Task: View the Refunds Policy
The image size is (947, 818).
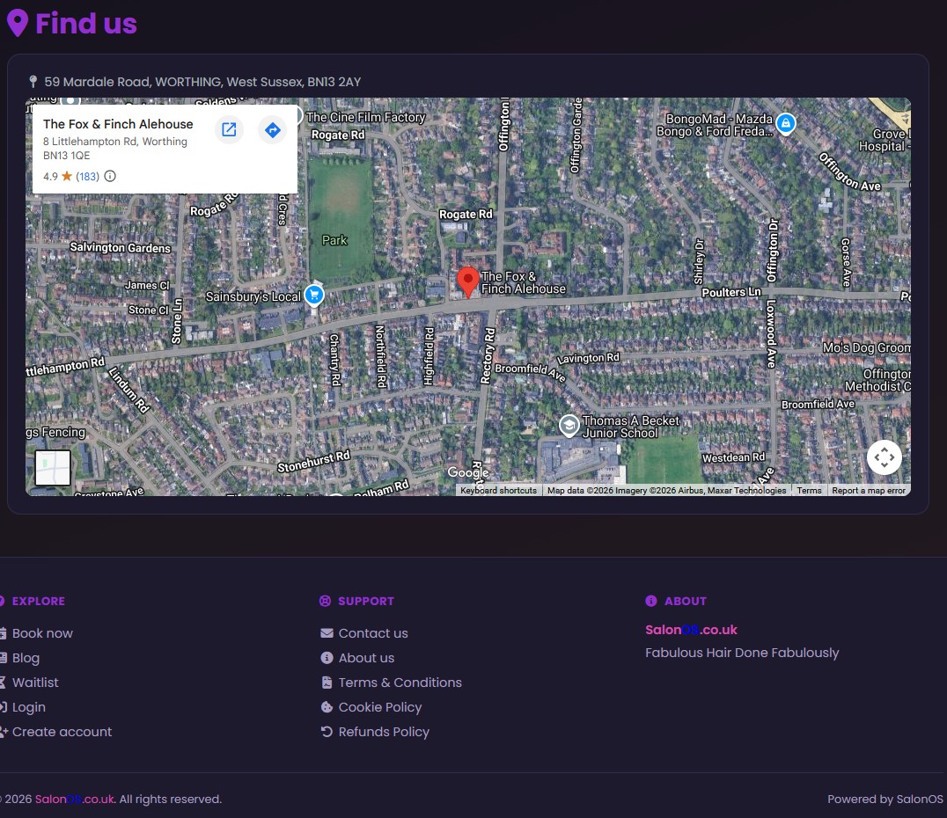Action: coord(384,732)
